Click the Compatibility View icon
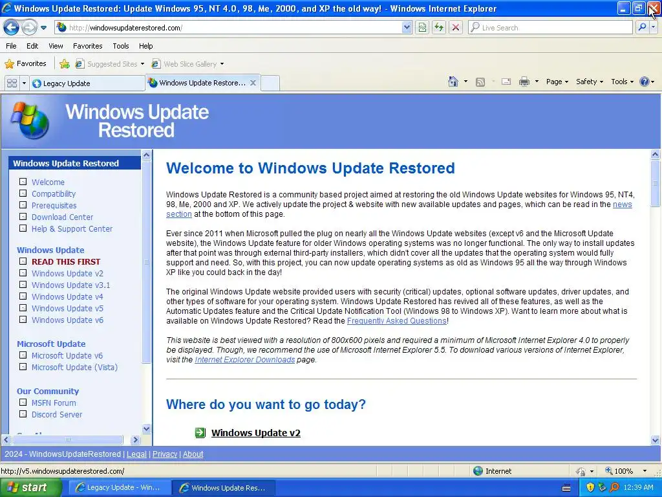Viewport: 662px width, 497px height. pos(422,28)
